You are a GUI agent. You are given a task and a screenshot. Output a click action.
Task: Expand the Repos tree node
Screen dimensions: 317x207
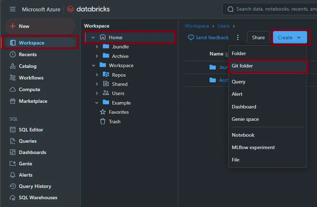[97, 75]
